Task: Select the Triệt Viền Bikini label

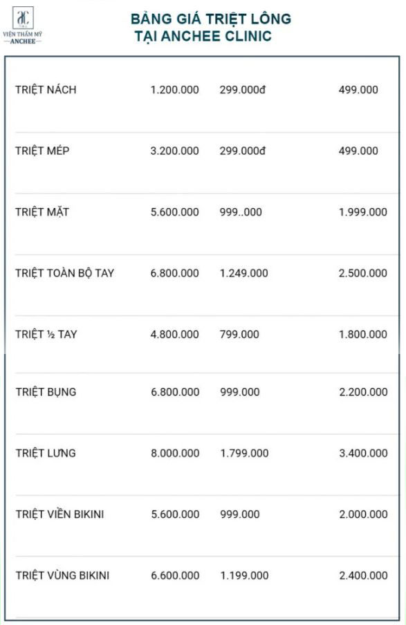Action: 59,514
